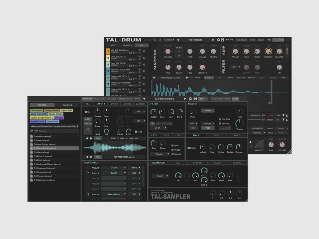
Task: Load the next sample after Rim_808_GBTAL.wav
Action: pos(187,78)
